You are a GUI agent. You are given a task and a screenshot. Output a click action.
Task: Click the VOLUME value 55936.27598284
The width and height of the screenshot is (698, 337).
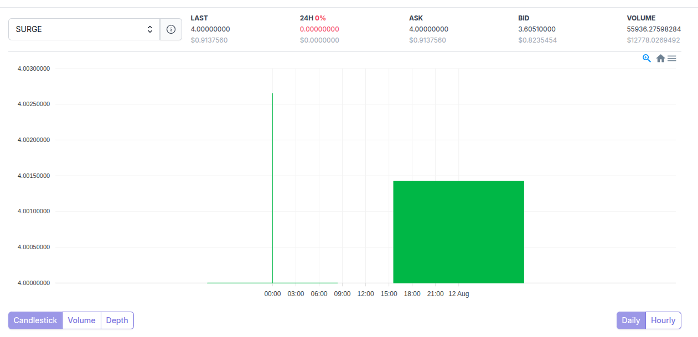[x=654, y=29]
